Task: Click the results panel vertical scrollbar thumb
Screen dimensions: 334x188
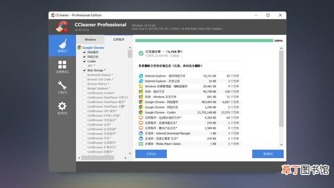Action: click(281, 89)
